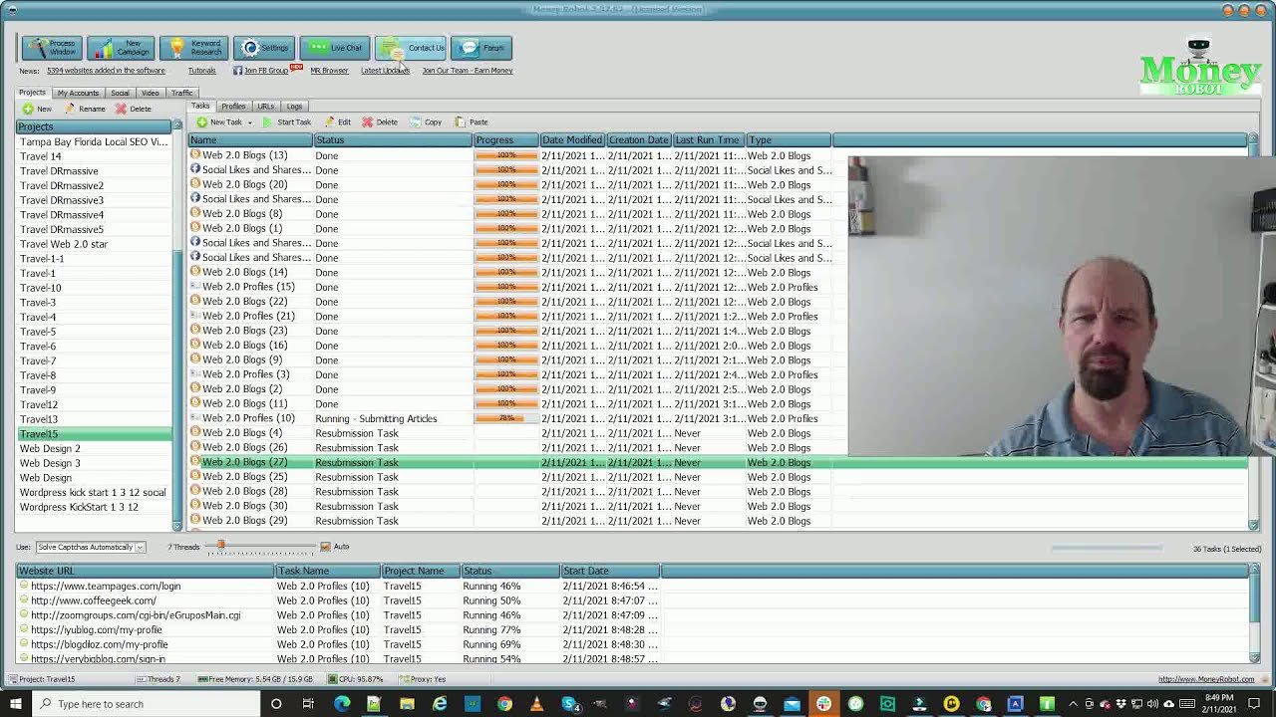Open Task View on the taskbar

[308, 704]
